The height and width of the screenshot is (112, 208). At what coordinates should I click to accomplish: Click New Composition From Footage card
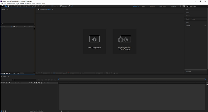point(125,41)
